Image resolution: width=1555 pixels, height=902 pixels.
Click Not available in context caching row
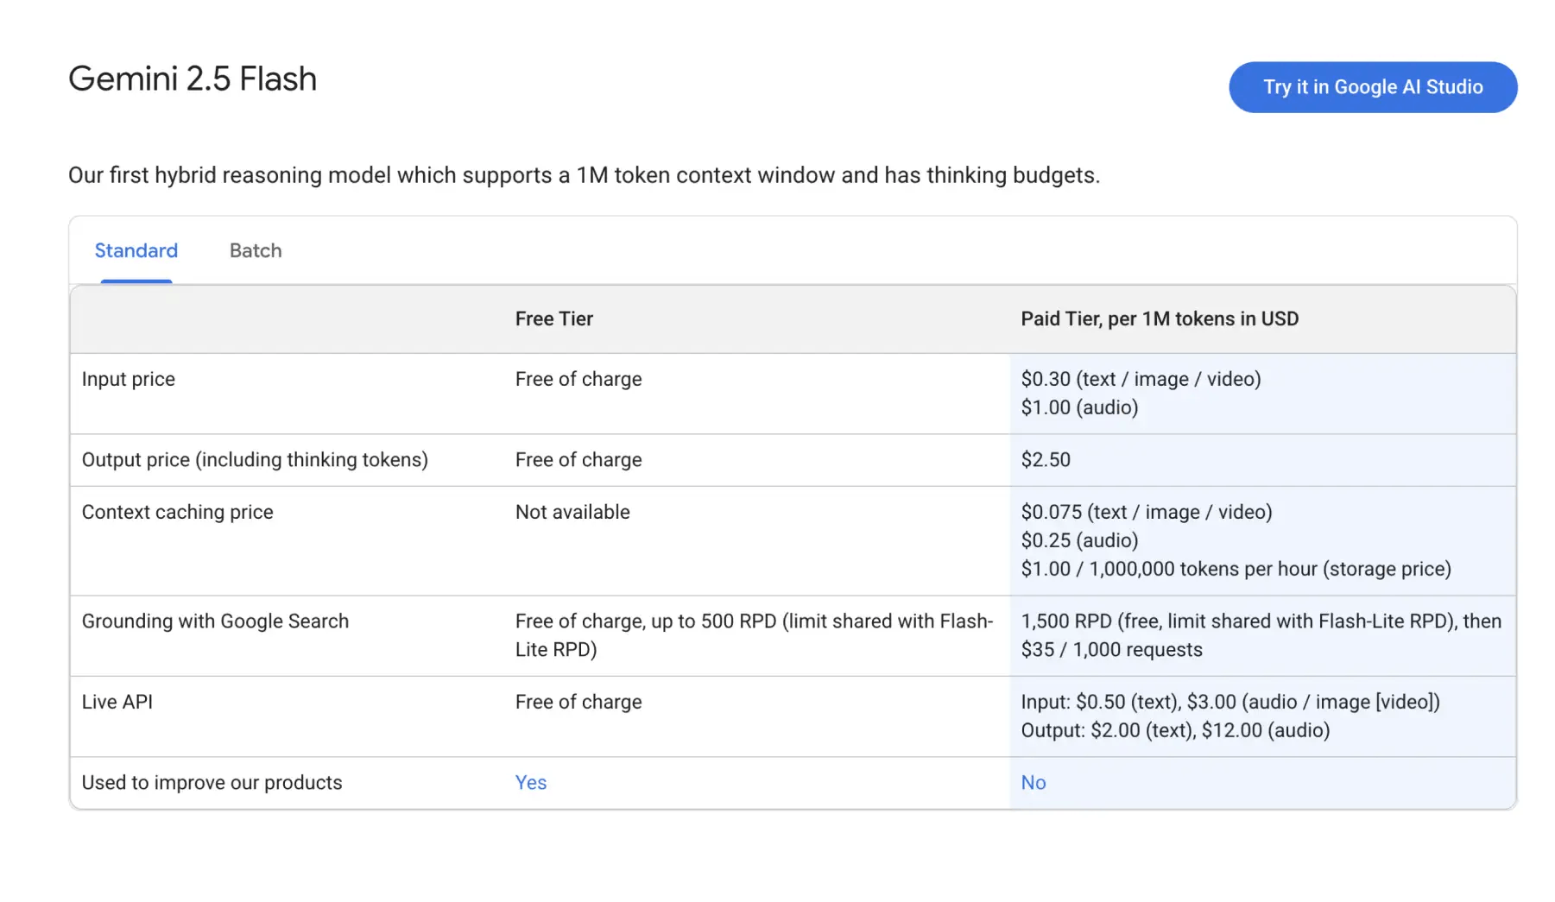pos(572,512)
